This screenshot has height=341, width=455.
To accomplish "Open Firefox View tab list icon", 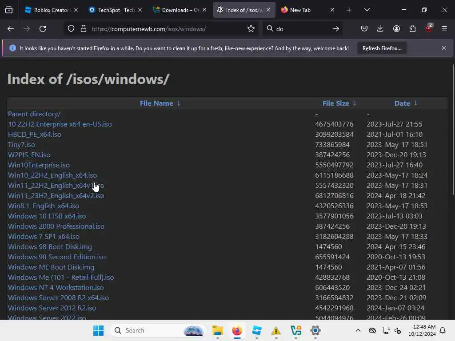I will coord(9,10).
